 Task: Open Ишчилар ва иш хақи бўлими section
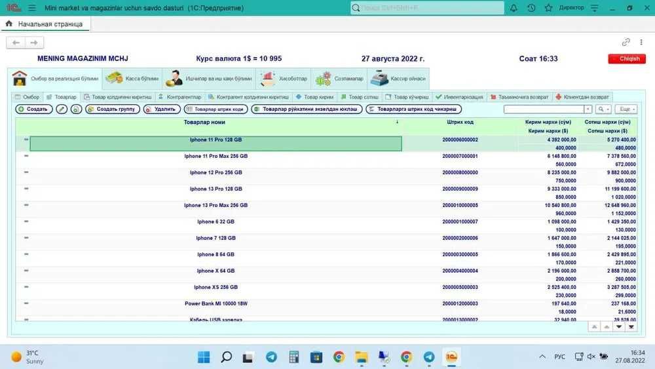point(209,79)
